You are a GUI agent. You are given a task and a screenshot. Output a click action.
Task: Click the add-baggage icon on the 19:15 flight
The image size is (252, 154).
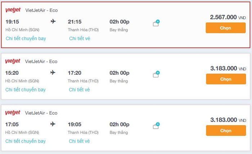coord(156,23)
